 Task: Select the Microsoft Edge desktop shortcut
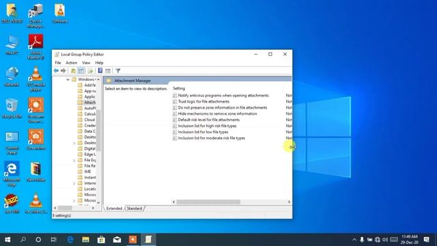click(12, 174)
